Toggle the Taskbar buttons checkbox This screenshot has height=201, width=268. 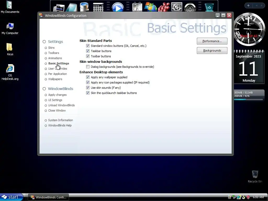click(88, 51)
